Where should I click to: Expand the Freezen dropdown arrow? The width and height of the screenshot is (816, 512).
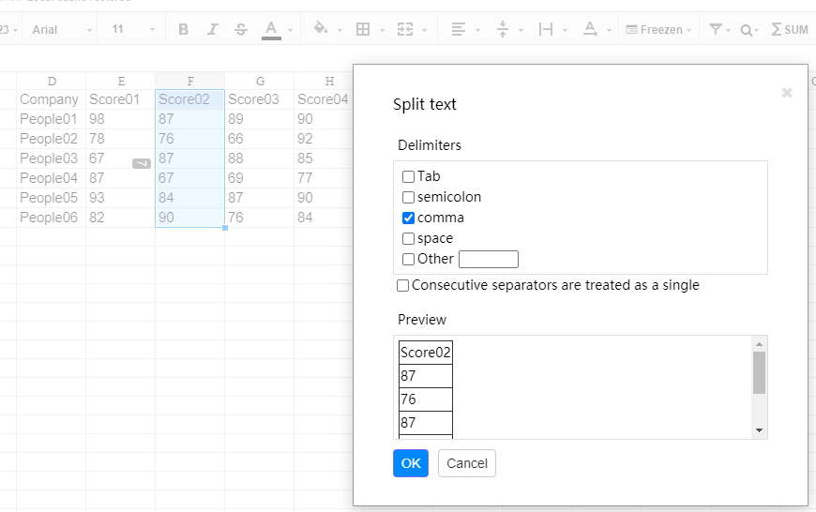coord(689,31)
